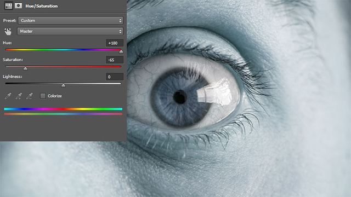Viewport: 351px width, 197px height.
Task: Select the plain eyedropper tool
Action: coord(8,96)
